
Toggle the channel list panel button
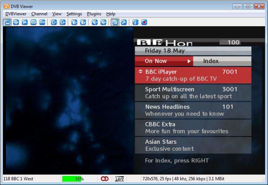tap(115, 22)
